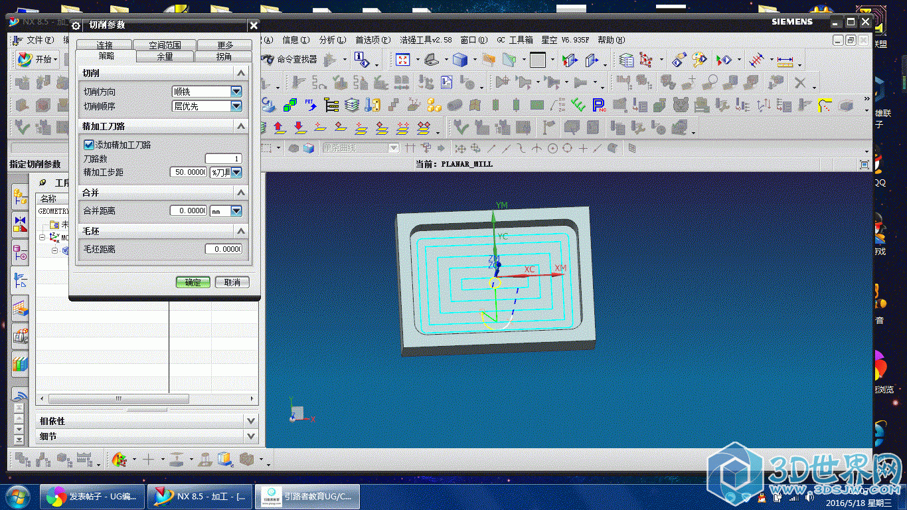Click the 毛坯距离 input field

click(224, 249)
